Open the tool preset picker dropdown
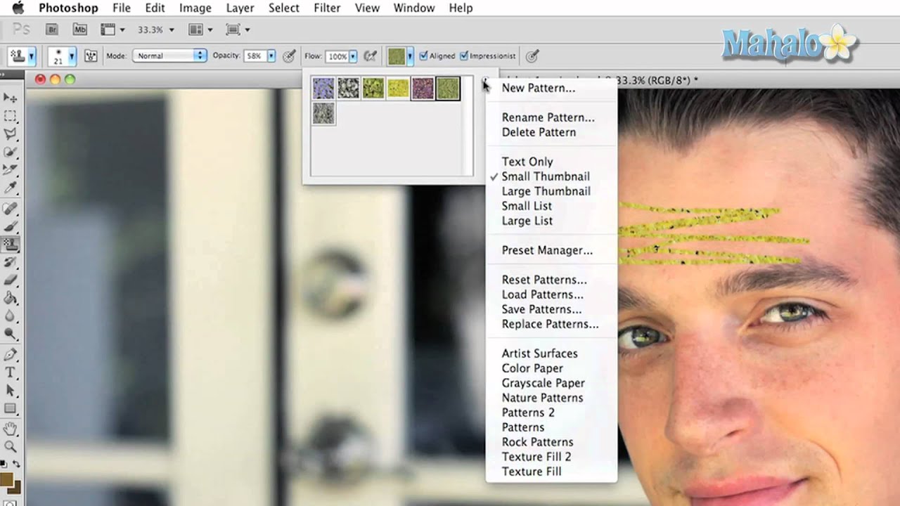The image size is (900, 506). 32,56
